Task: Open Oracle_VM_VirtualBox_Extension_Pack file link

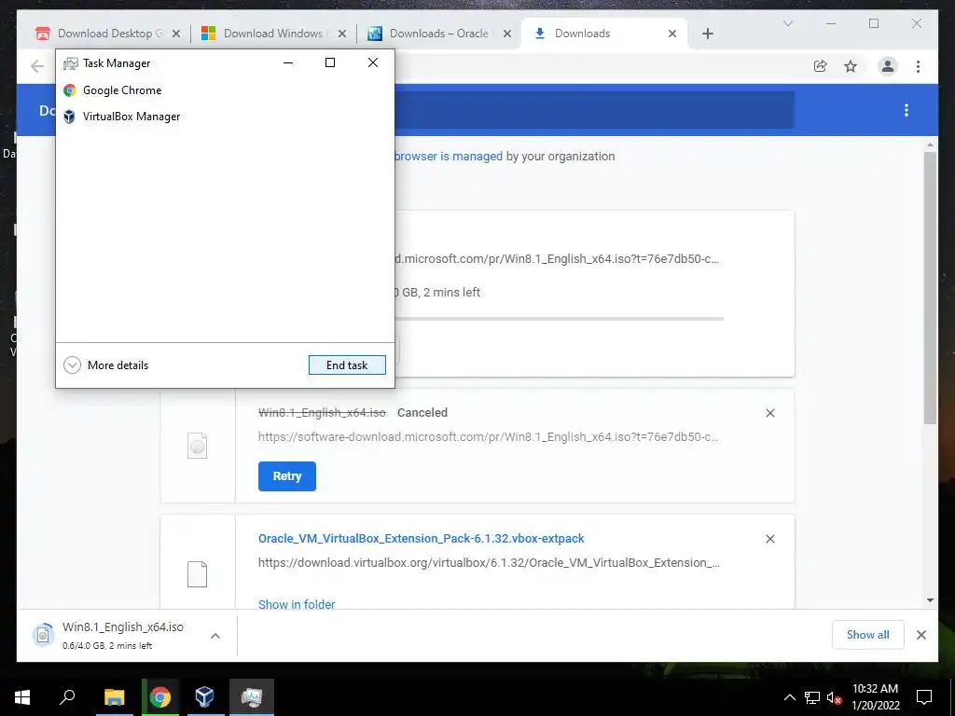Action: coord(421,538)
